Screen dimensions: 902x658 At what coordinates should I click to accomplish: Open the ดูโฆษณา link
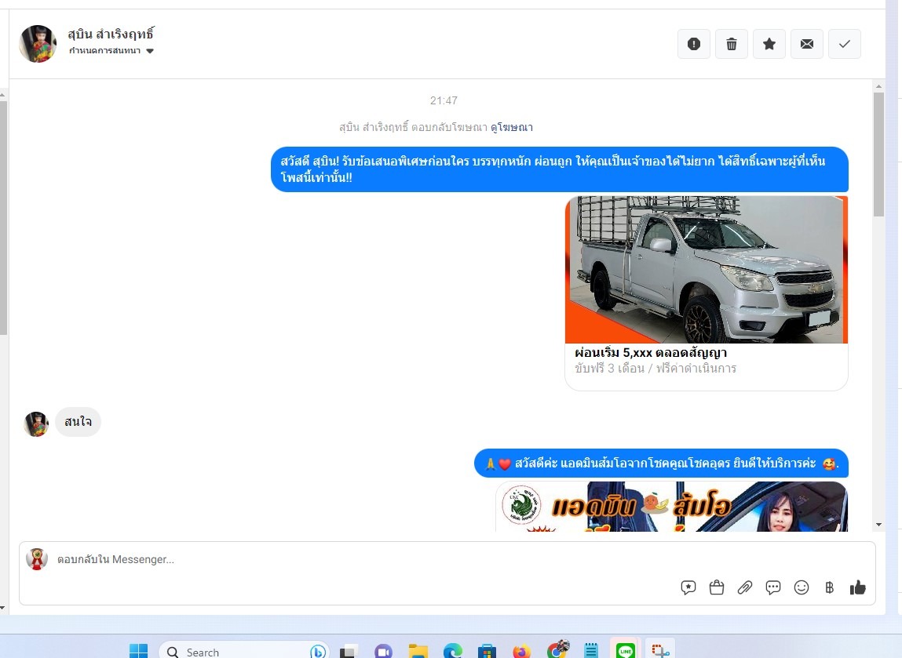[512, 127]
